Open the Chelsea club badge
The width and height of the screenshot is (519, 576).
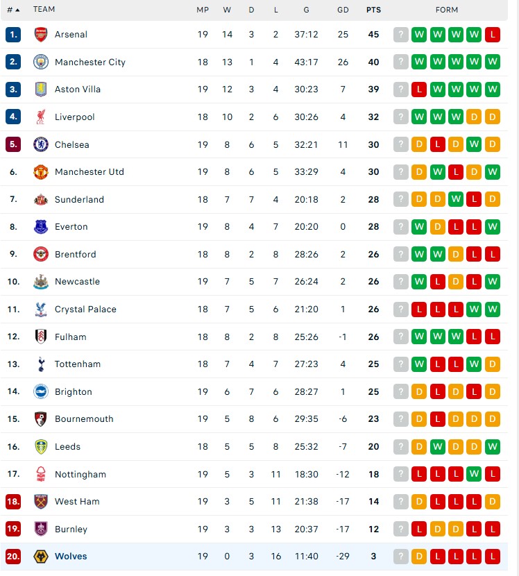point(41,144)
